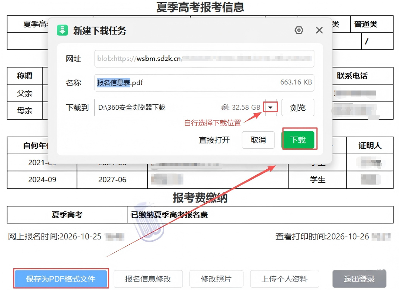Select 上传个人资料 button

coord(284,279)
